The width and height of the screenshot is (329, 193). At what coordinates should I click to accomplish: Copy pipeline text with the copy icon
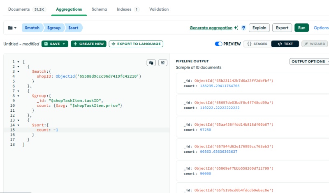point(151,63)
